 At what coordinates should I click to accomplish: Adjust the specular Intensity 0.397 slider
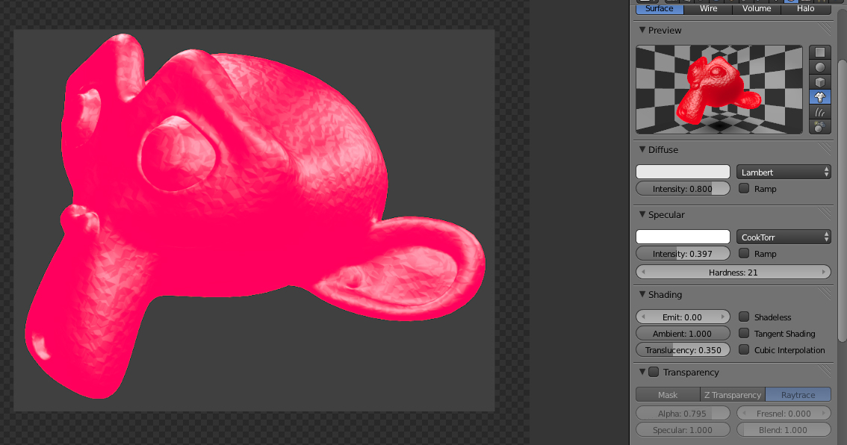click(683, 253)
